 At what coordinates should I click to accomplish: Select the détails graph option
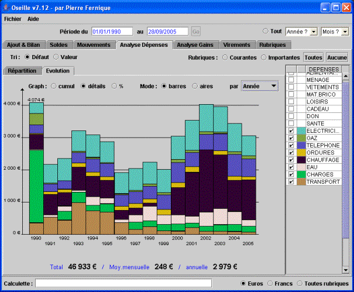(x=83, y=86)
